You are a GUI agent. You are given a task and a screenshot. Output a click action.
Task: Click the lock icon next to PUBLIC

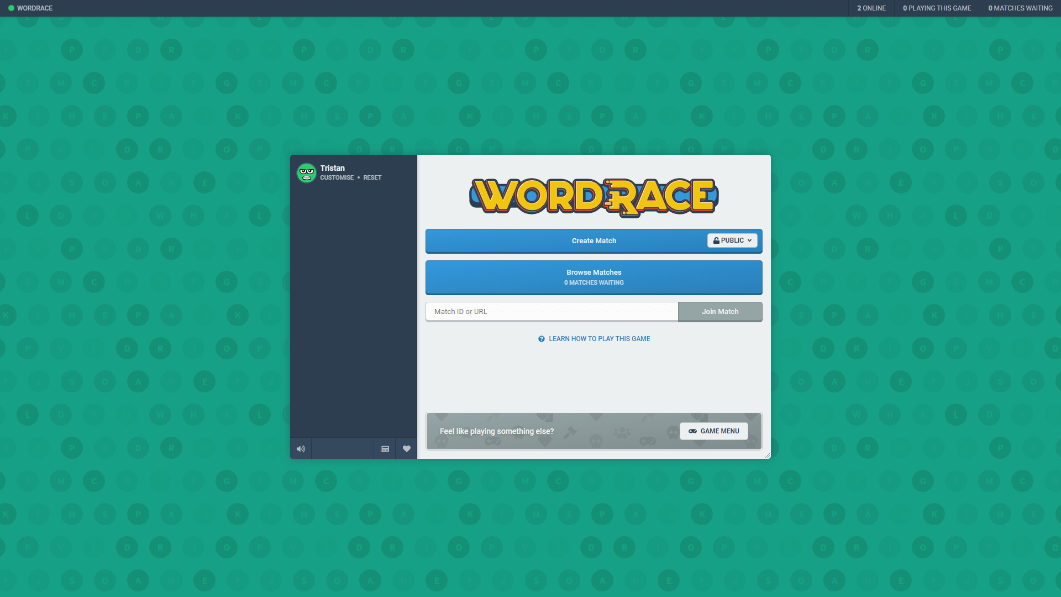tap(716, 240)
